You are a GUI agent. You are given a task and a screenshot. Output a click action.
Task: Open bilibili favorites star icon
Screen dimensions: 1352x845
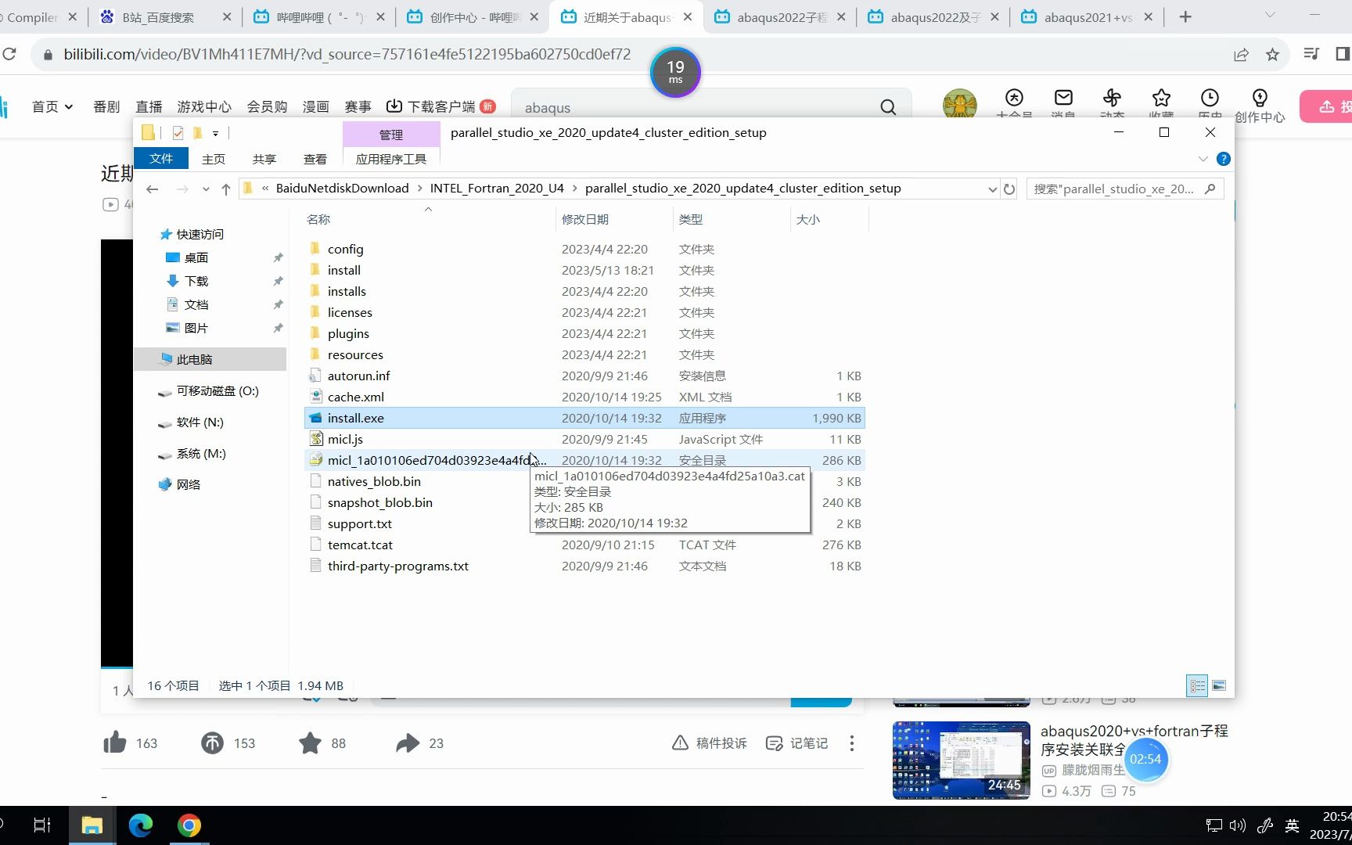1161,98
